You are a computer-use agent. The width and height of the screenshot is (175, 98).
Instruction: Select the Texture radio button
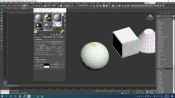36,42
